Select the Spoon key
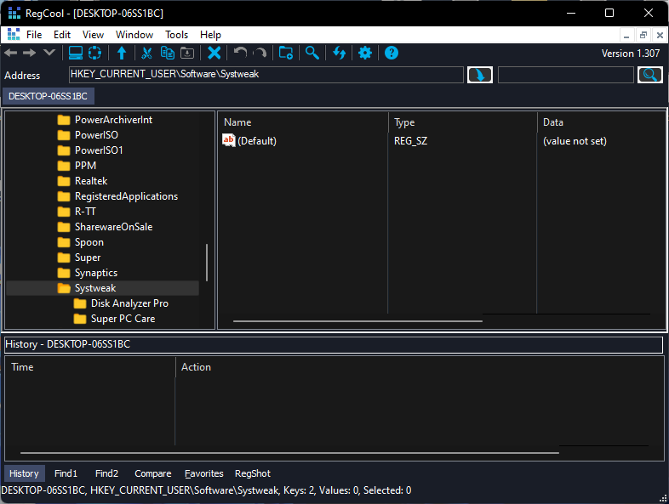Viewport: 669px width, 504px height. (x=89, y=242)
